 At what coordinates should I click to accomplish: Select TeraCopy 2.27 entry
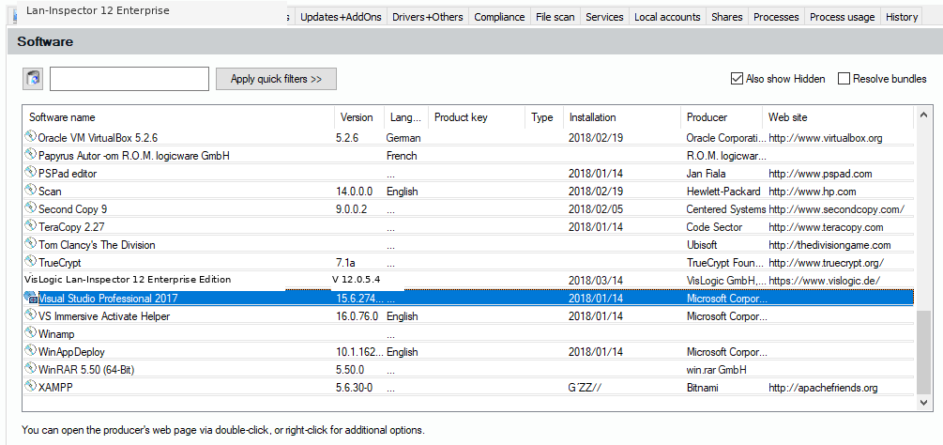point(468,227)
